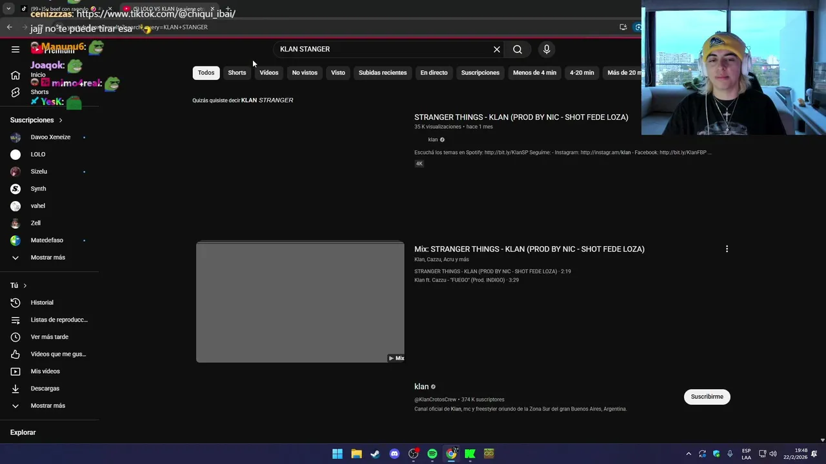Open the taskbar clock showing 19:48
The width and height of the screenshot is (826, 464).
(x=795, y=454)
